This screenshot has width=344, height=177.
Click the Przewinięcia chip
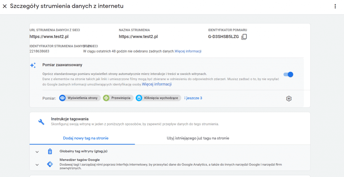click(118, 98)
